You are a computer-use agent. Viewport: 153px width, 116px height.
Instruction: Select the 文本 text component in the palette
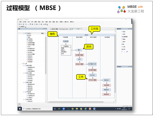tap(123, 49)
